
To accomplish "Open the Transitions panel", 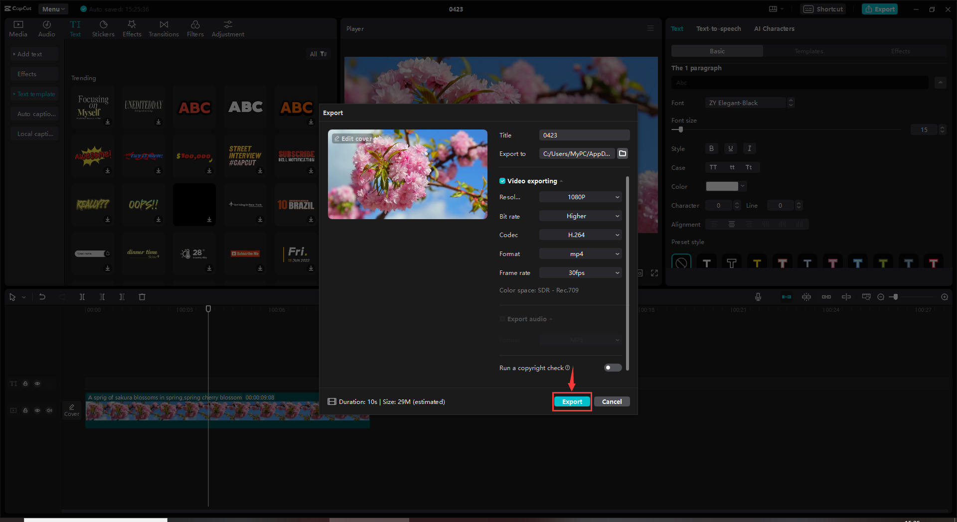I will (x=163, y=28).
